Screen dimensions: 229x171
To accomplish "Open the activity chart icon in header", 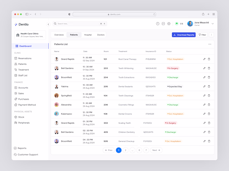I will (163, 24).
